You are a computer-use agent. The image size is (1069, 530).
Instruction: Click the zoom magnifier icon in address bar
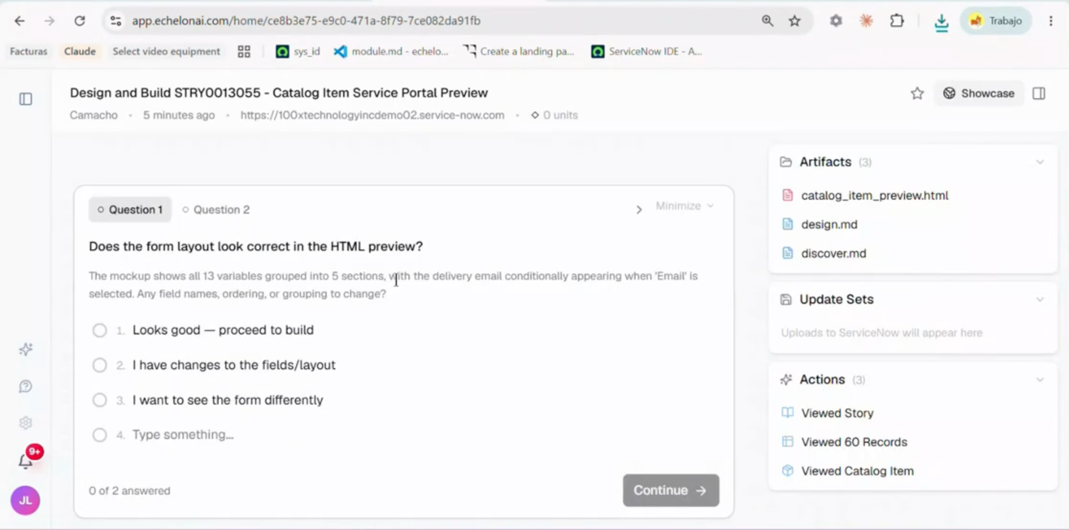tap(767, 21)
